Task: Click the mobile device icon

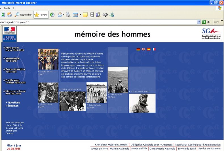Action: [x=92, y=15]
